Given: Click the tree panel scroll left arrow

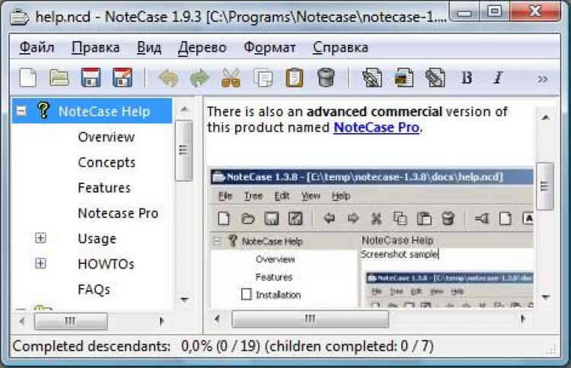Looking at the screenshot, I should click(22, 321).
